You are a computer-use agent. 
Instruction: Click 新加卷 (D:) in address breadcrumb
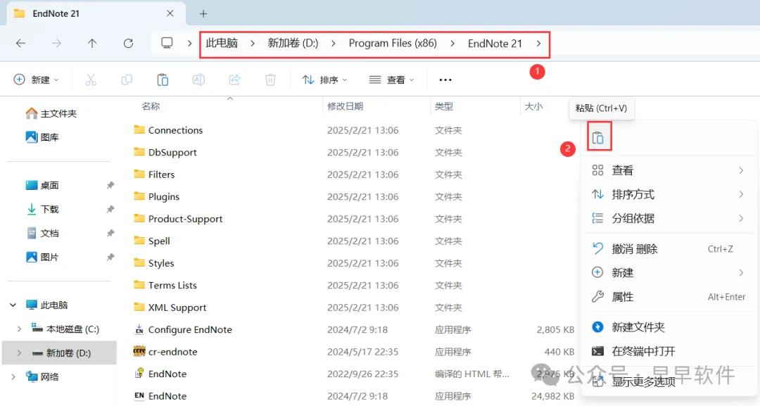click(x=293, y=43)
